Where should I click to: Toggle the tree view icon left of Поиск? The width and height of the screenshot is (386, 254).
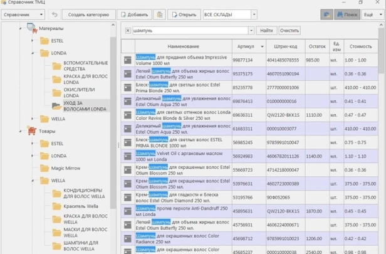326,14
